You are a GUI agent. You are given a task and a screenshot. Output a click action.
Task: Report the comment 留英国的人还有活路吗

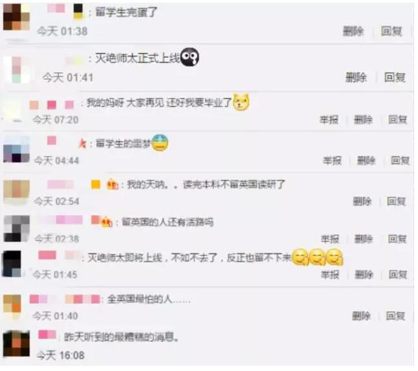[x=330, y=239]
